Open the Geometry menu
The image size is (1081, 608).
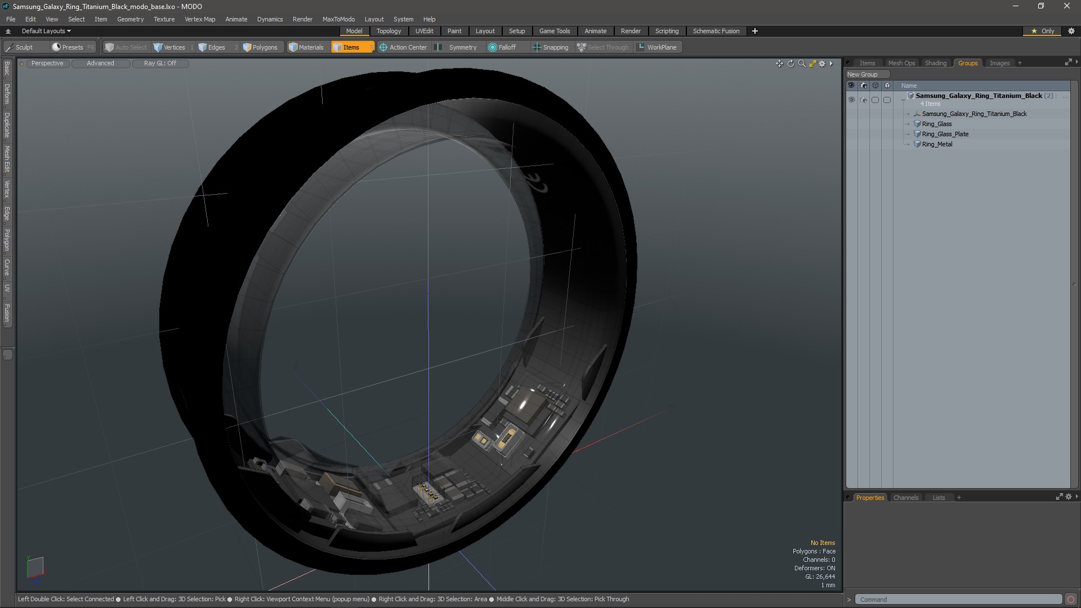130,19
